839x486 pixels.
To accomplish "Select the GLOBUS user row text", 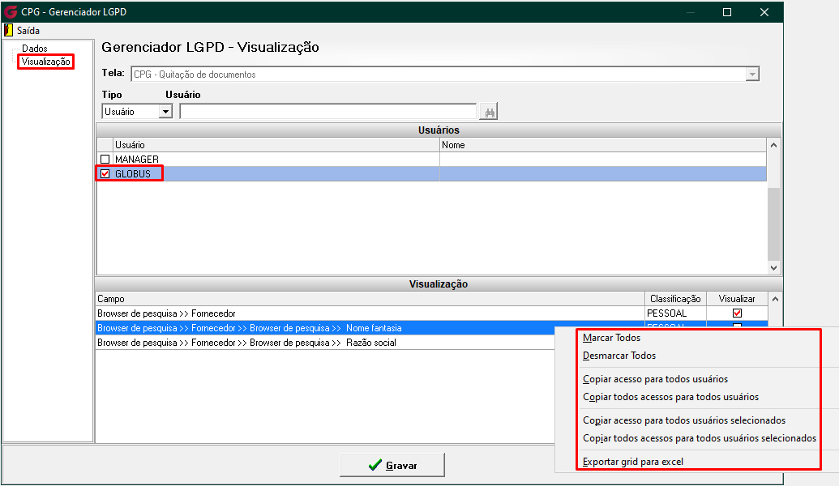I will click(x=133, y=174).
